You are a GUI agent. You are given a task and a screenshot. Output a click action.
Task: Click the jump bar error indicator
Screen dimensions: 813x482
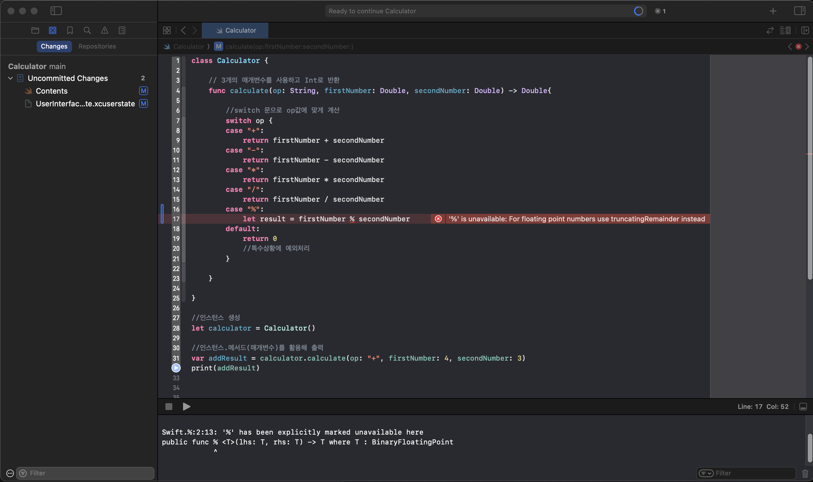(x=798, y=47)
